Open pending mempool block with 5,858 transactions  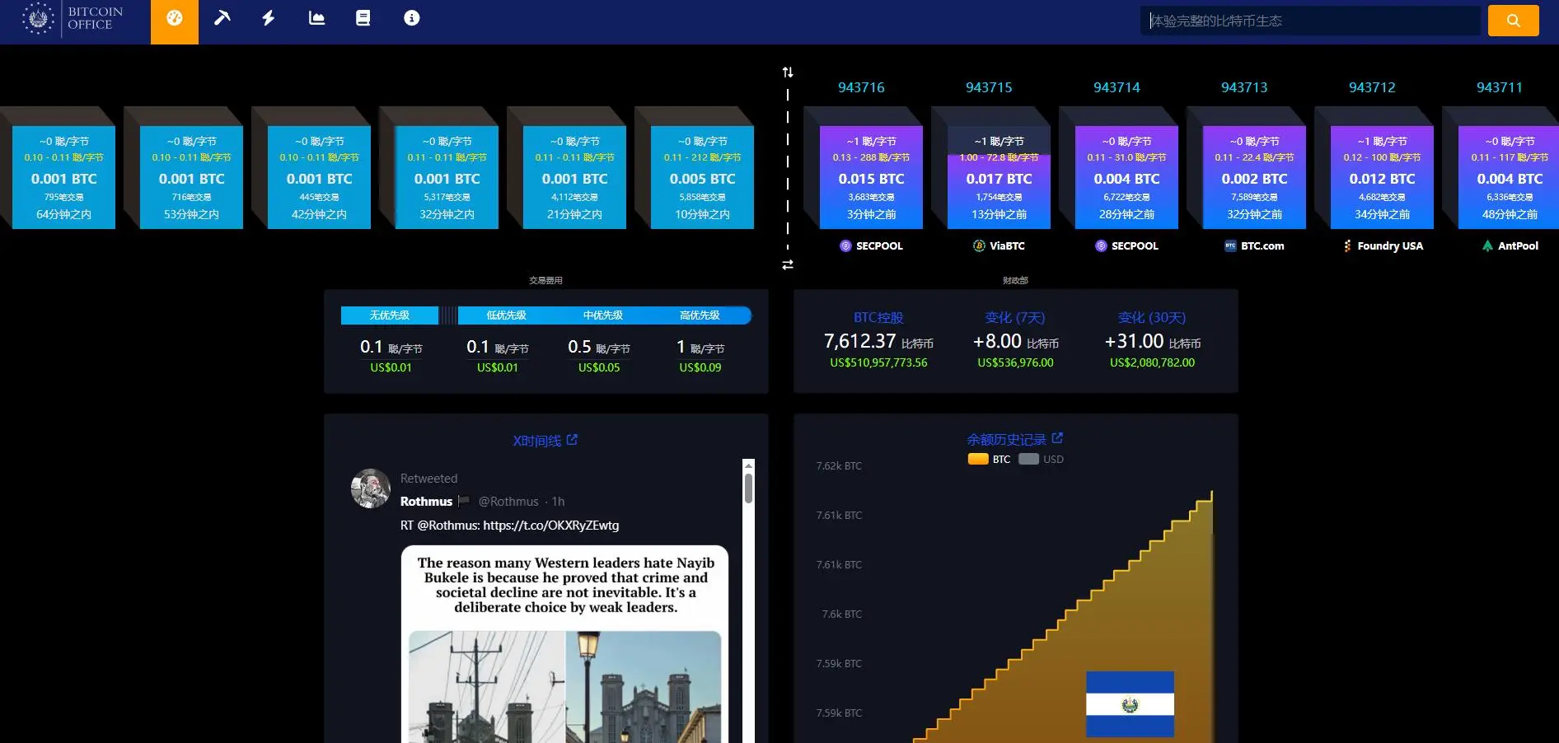(702, 177)
